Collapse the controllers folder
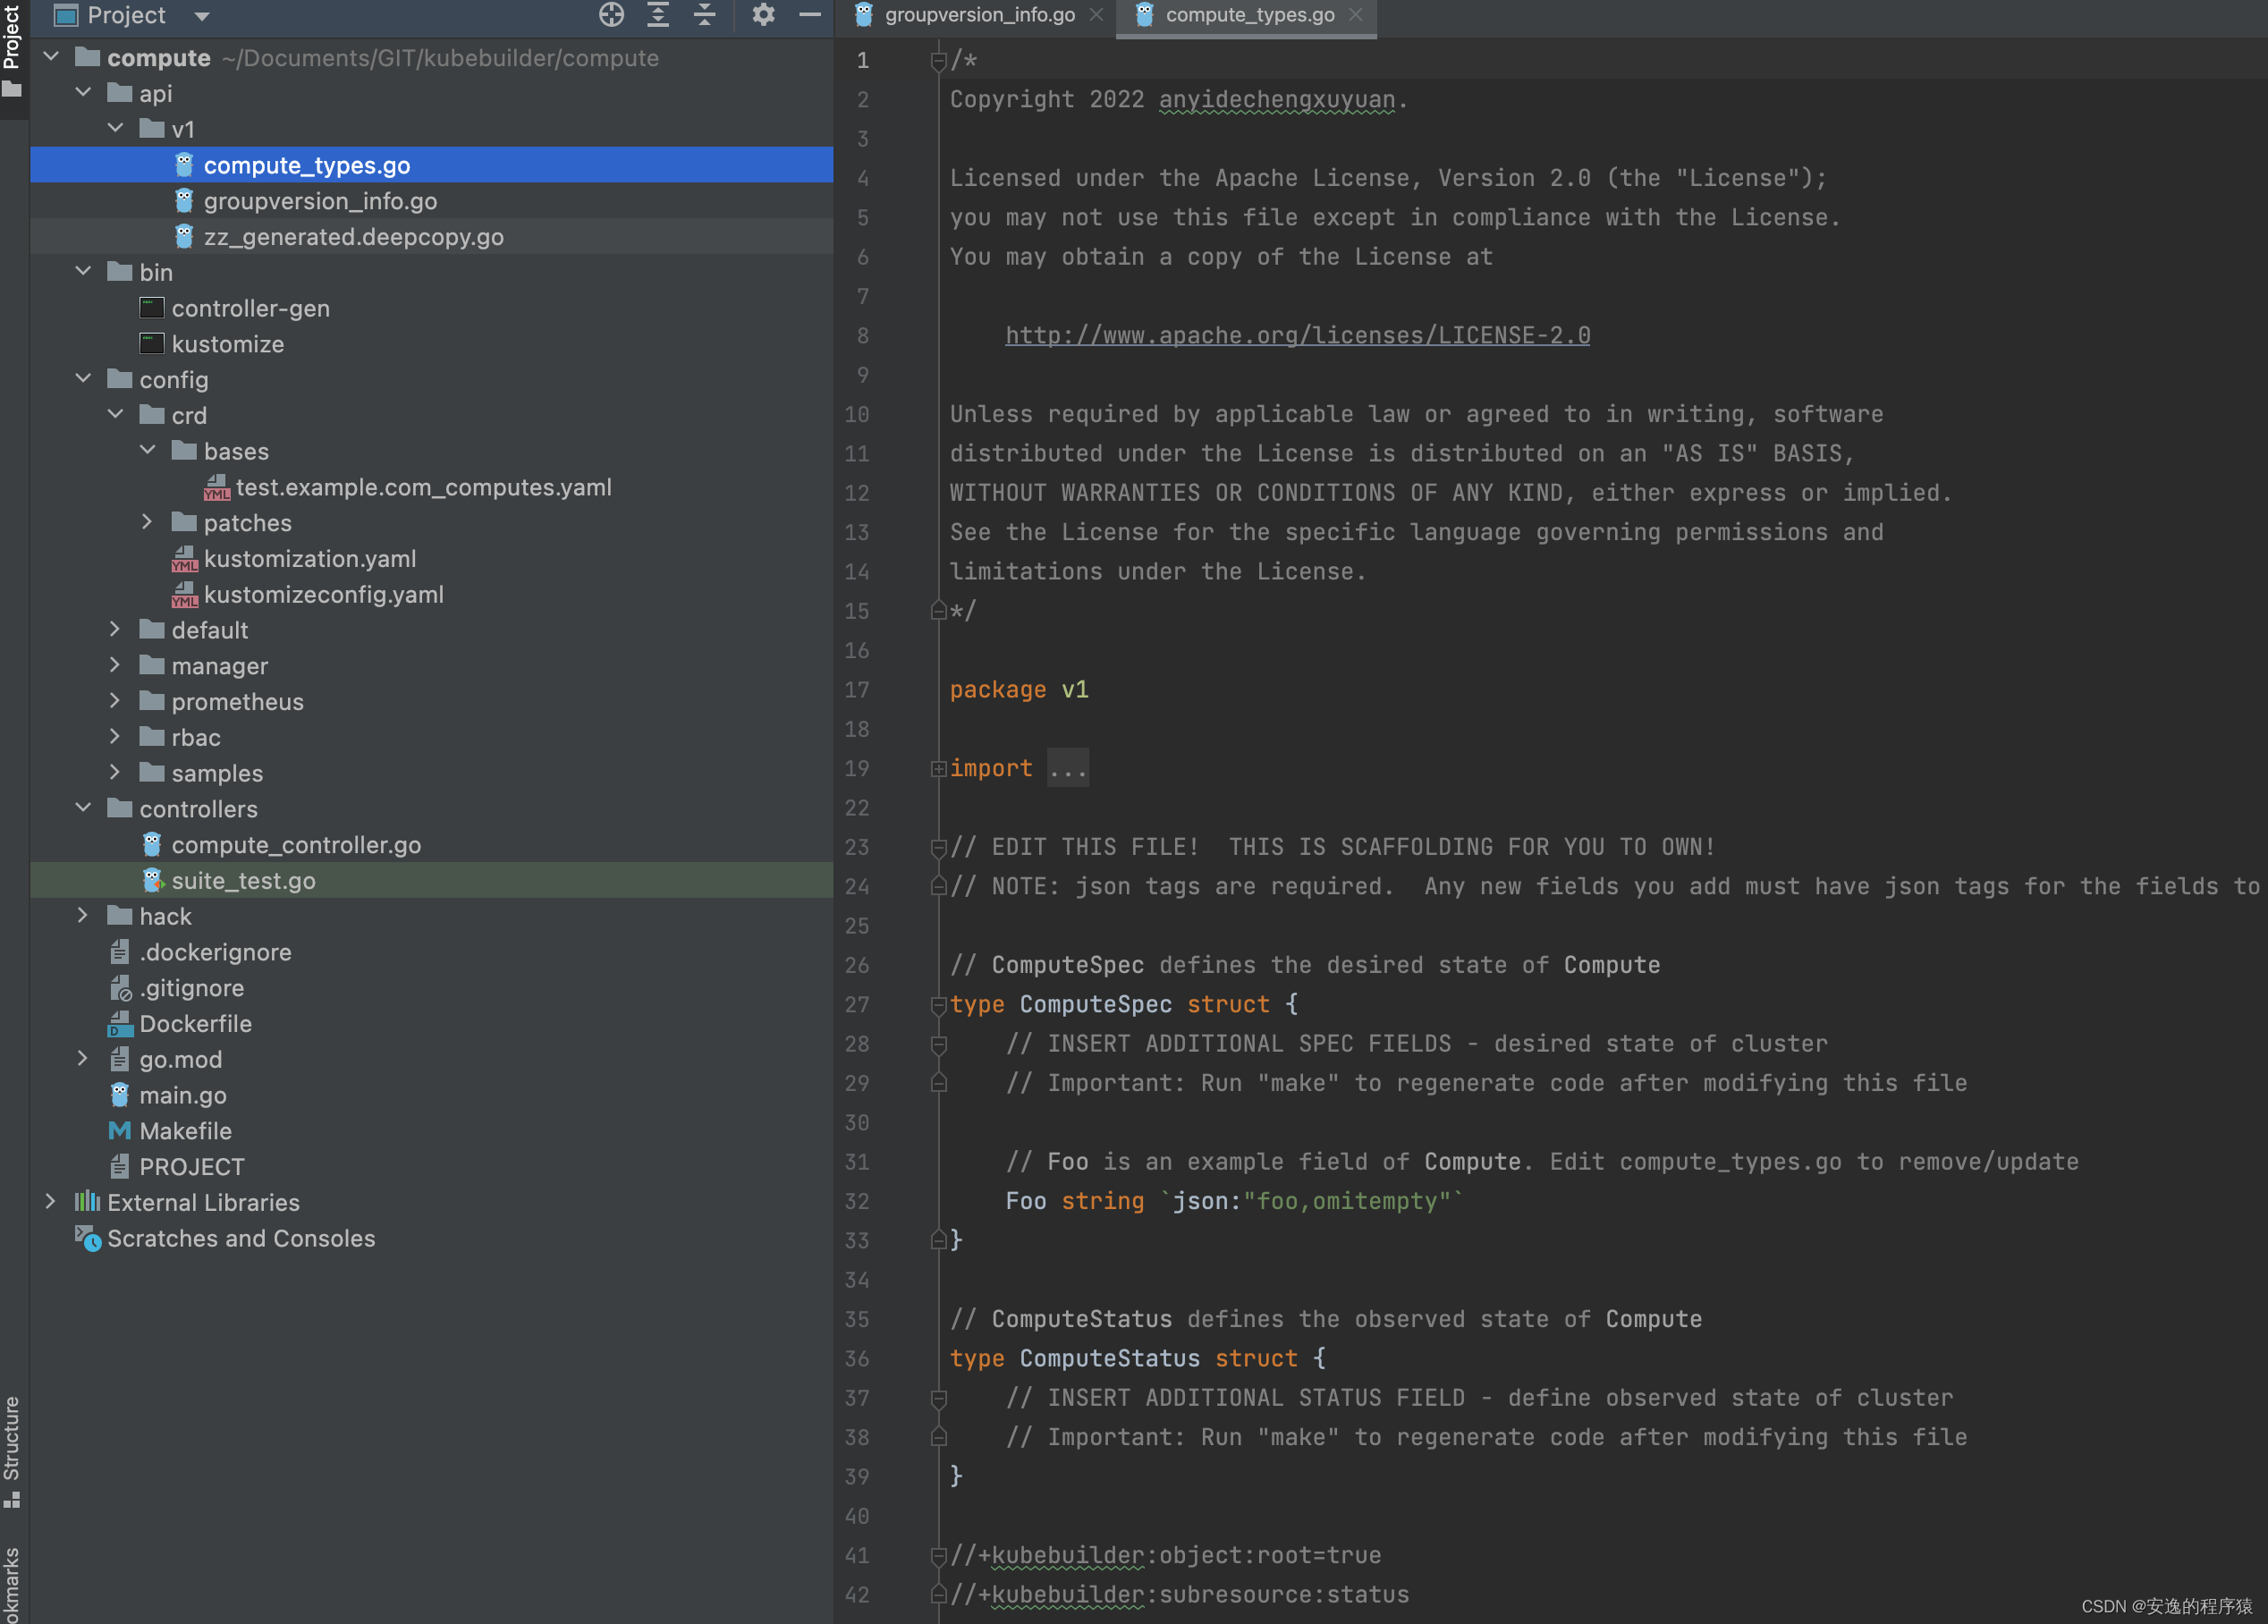The height and width of the screenshot is (1624, 2268). coord(84,808)
